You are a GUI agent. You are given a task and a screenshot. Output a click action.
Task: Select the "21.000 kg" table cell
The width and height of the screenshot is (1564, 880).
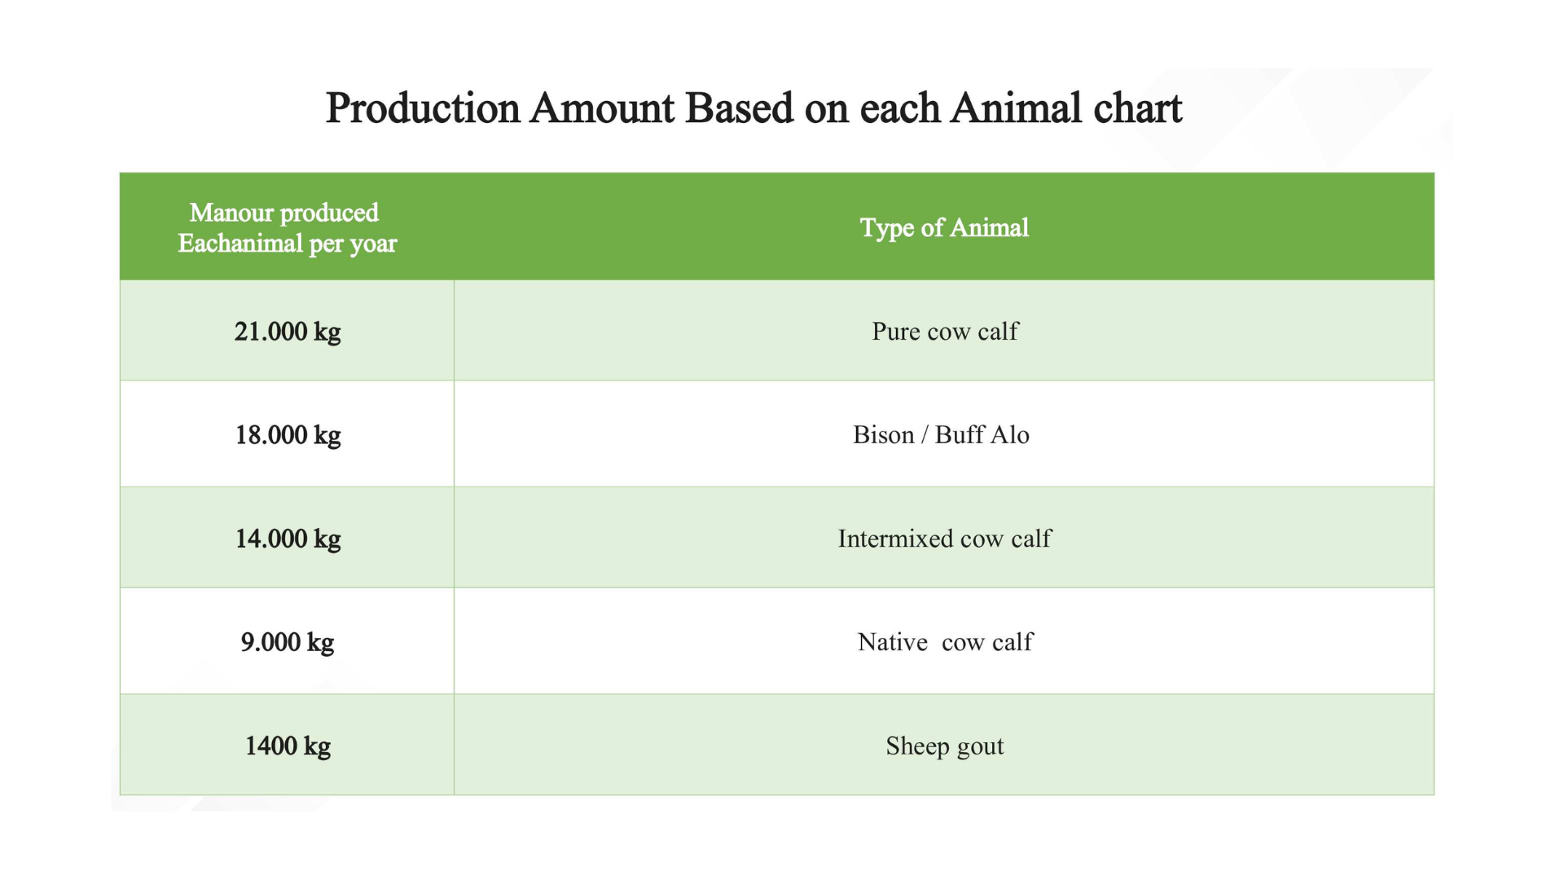tap(288, 332)
